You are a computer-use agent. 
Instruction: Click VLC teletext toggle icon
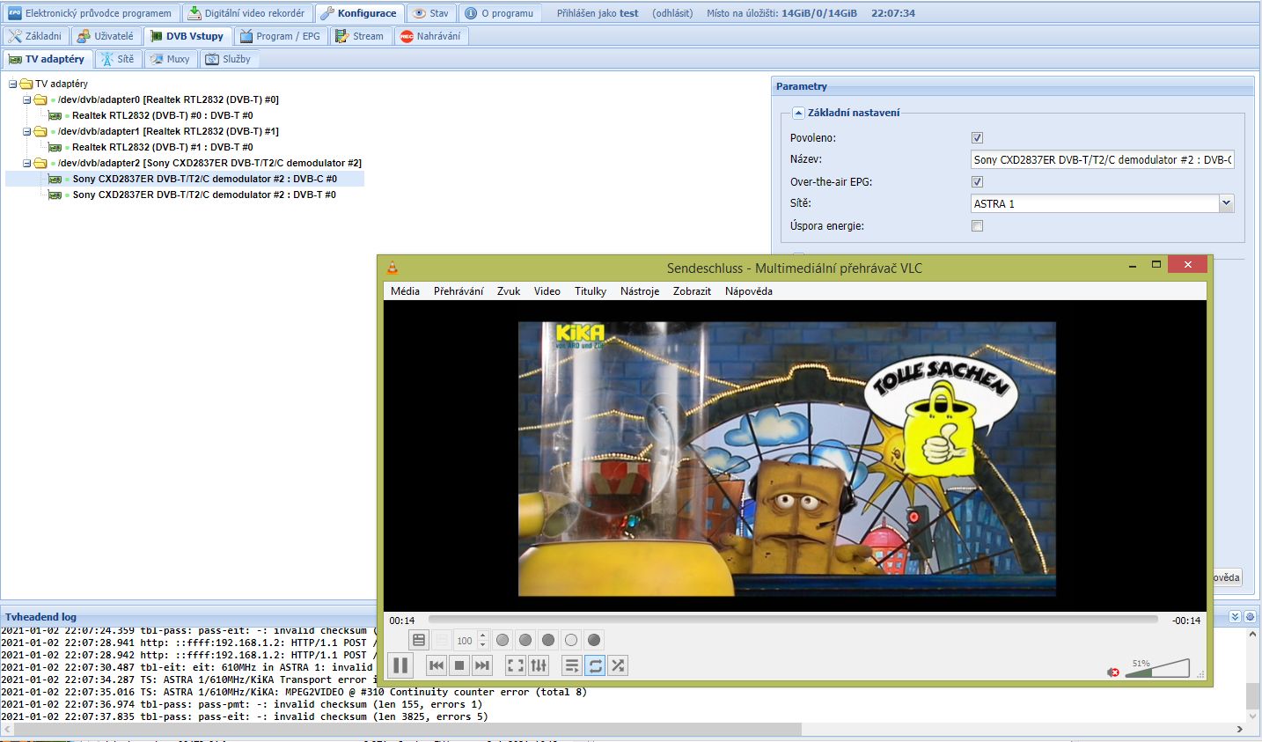pyautogui.click(x=419, y=640)
